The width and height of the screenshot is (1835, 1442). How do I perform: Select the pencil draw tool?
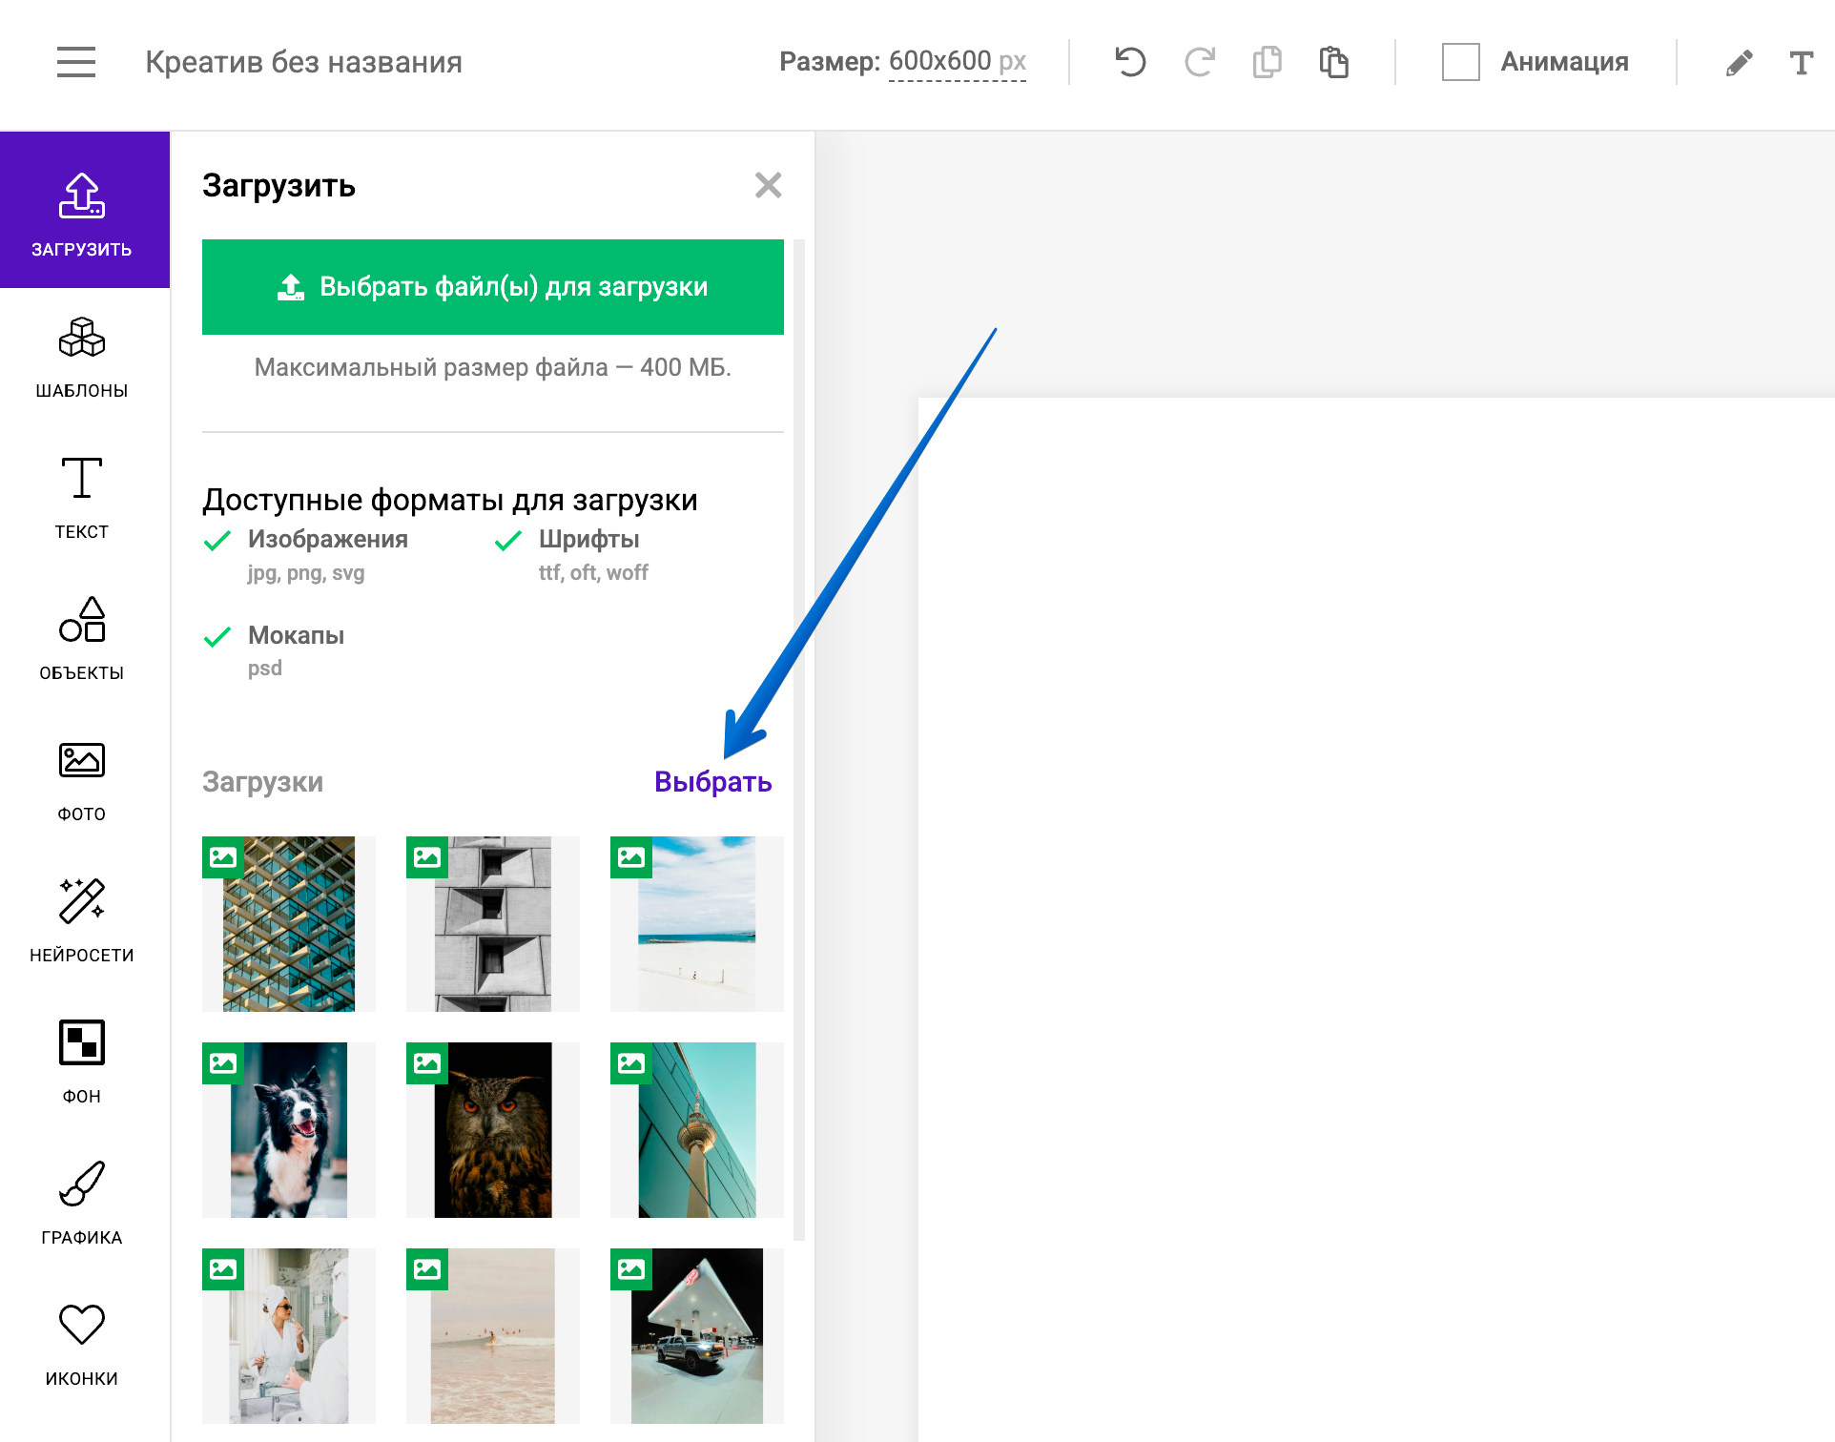(x=1739, y=63)
